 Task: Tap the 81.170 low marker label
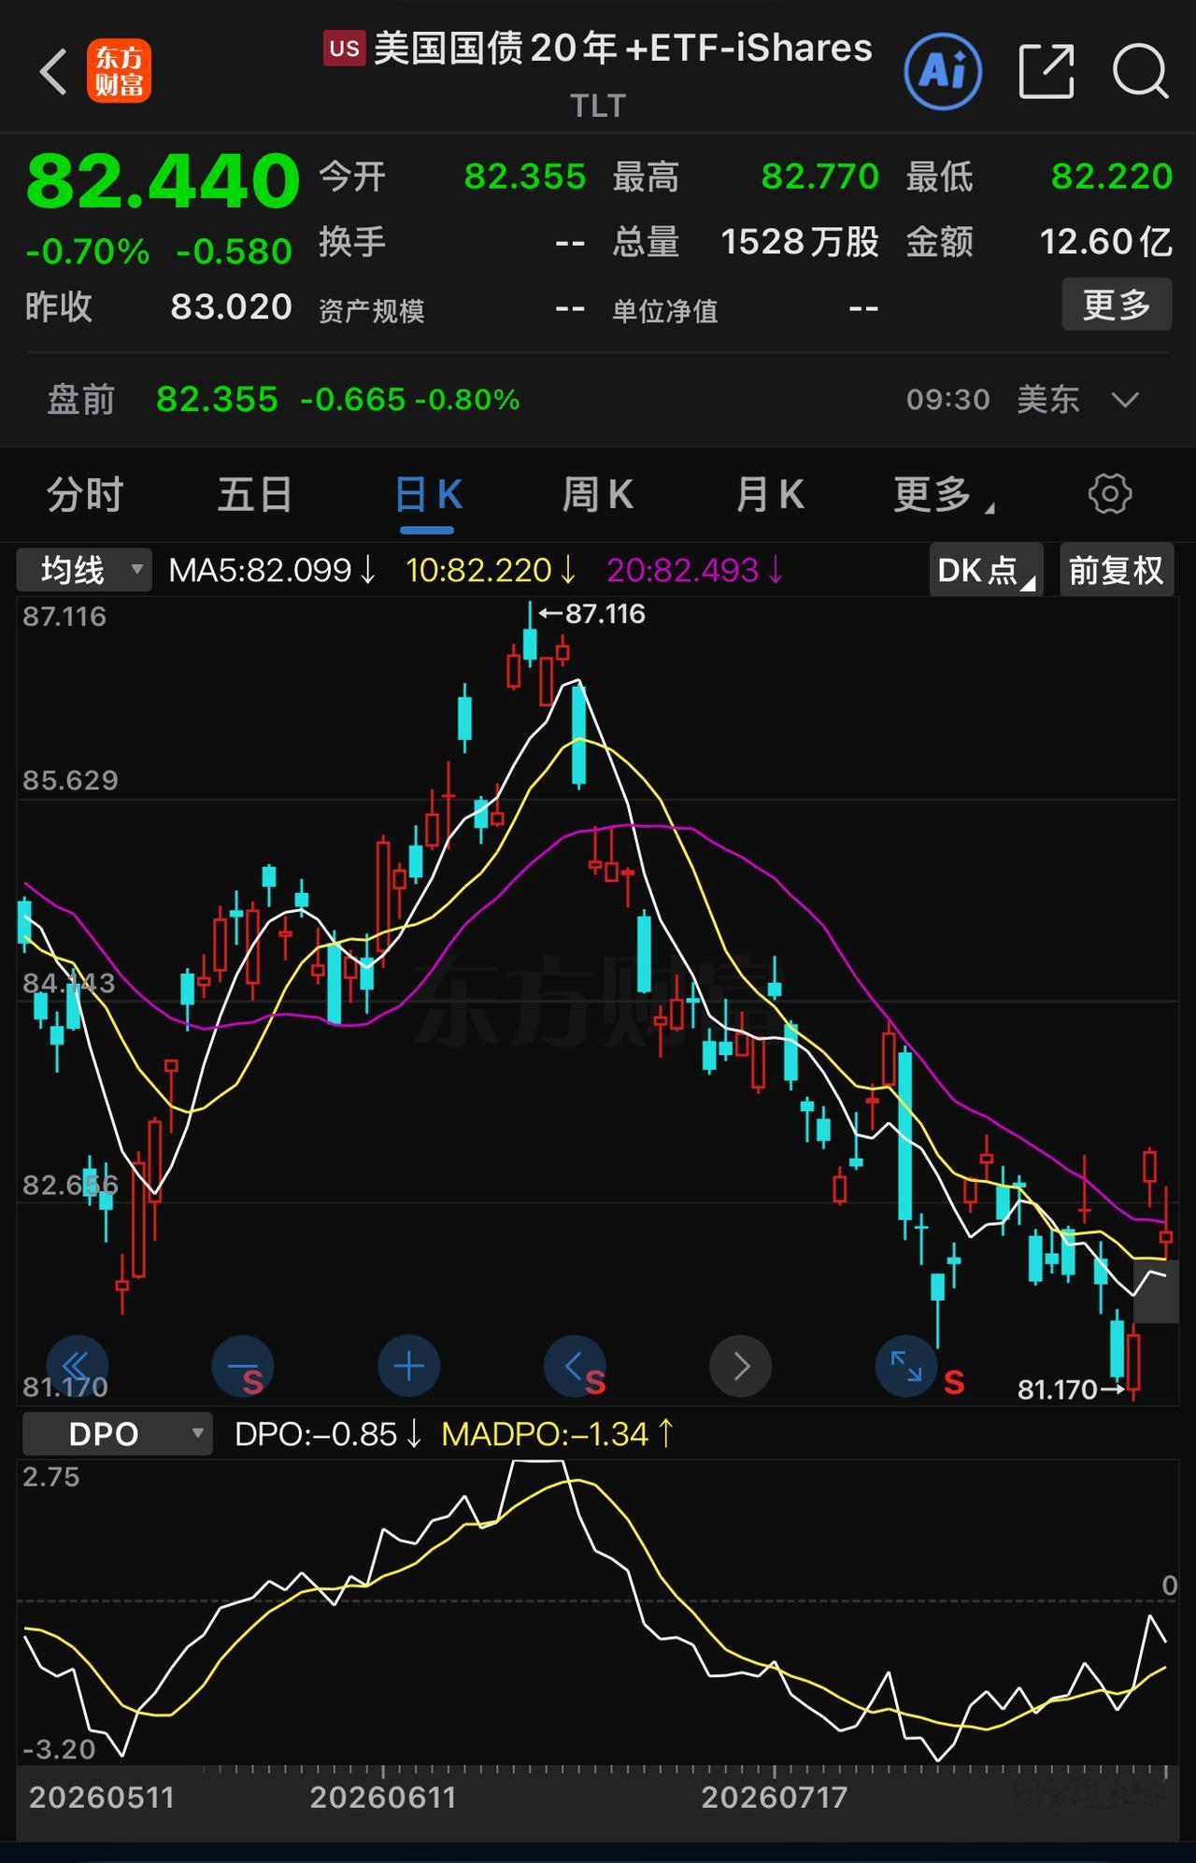pos(1057,1390)
